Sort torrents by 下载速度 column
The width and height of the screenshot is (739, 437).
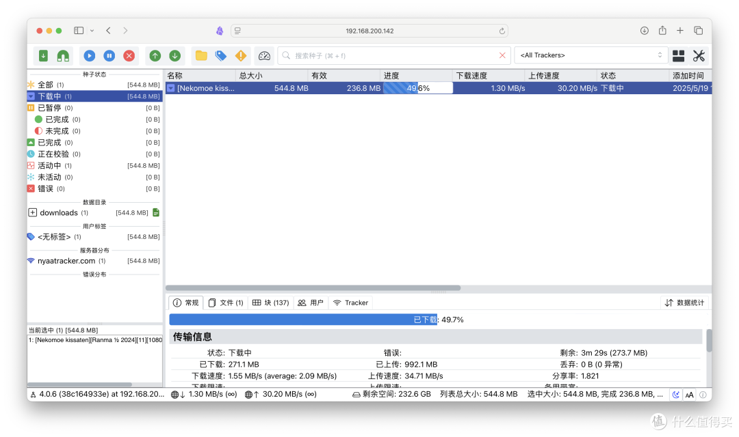click(x=489, y=75)
